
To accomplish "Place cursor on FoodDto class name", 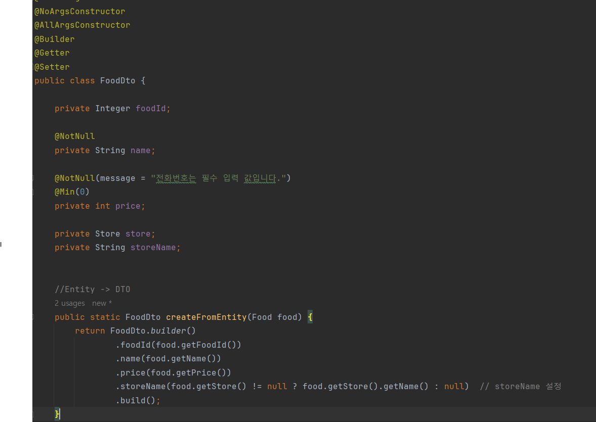I will 117,81.
